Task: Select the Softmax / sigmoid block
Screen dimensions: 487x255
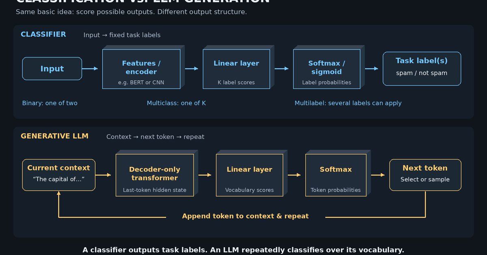Action: point(327,69)
